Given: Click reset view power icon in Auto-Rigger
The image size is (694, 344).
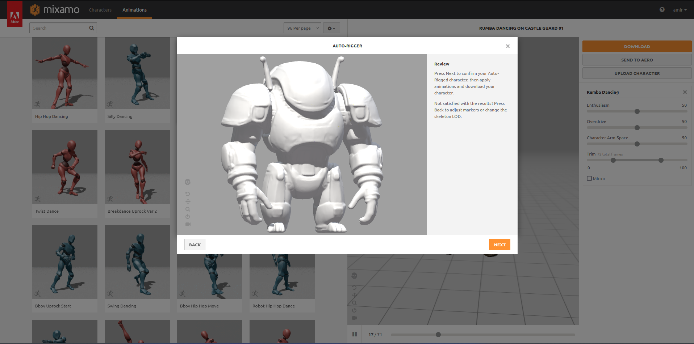Looking at the screenshot, I should (188, 217).
